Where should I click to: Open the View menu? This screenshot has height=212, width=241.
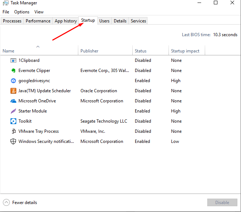[x=39, y=12]
